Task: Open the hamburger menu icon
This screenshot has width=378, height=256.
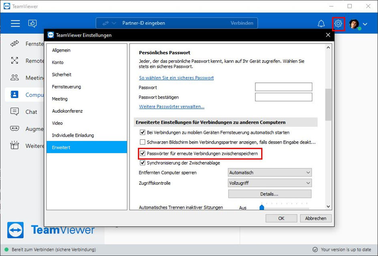Action: (x=15, y=23)
